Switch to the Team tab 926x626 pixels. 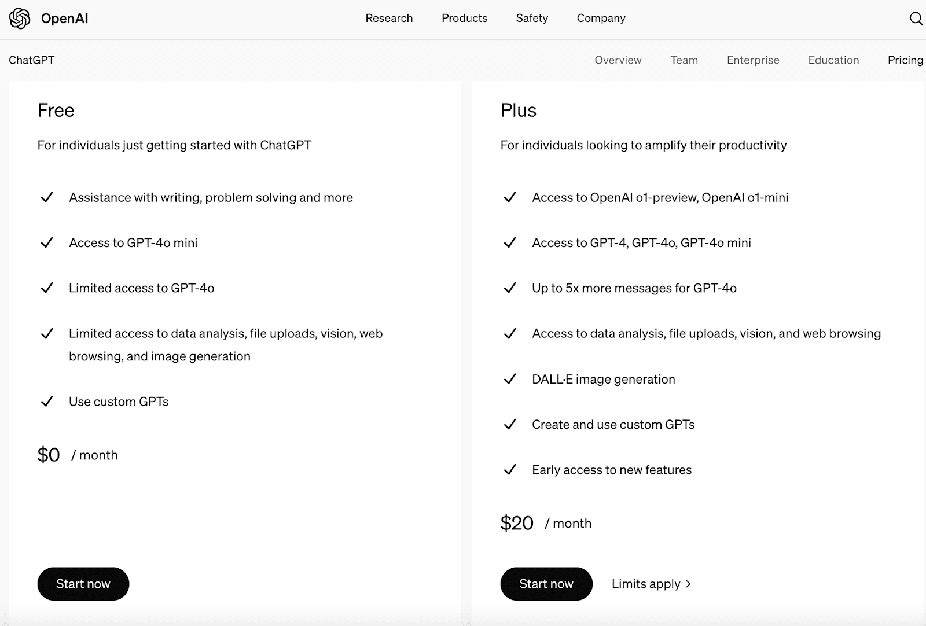(684, 60)
